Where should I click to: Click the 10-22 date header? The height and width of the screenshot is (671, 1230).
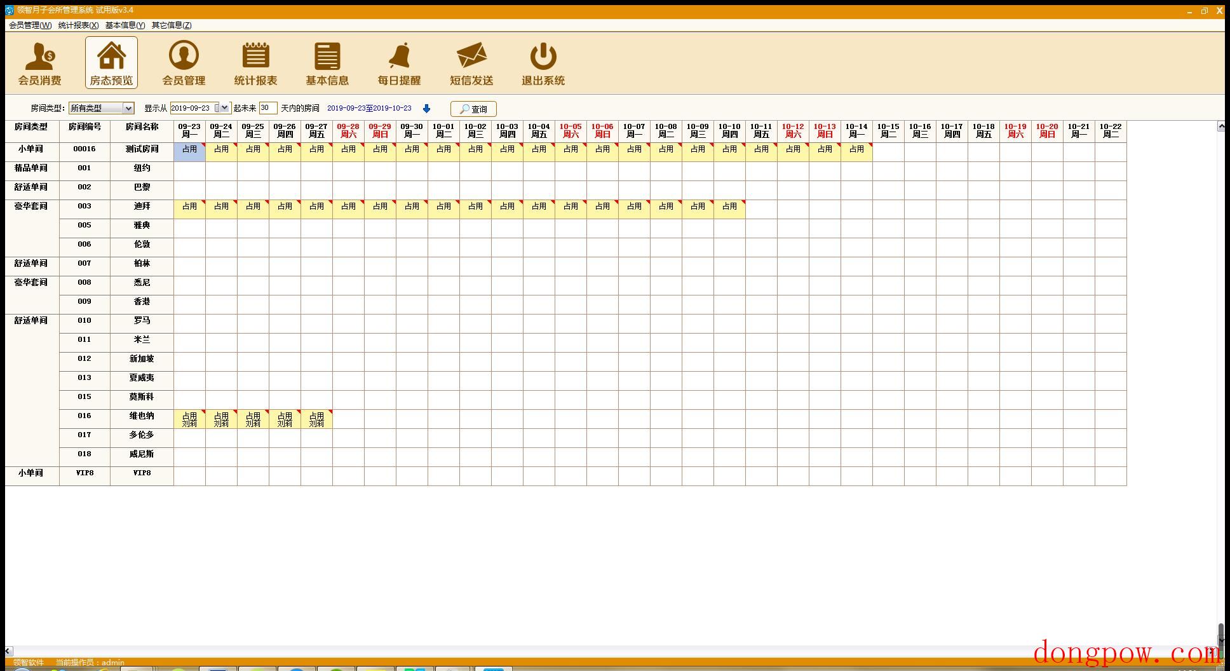(x=1111, y=131)
